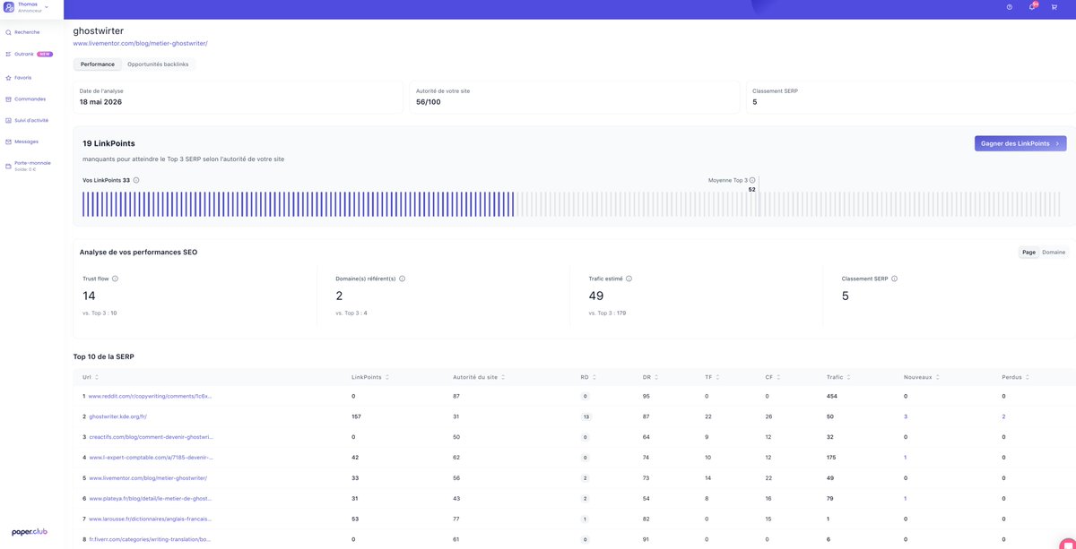Open the www.larousse.fr/dictionnaires result link
The width and height of the screenshot is (1076, 549).
coord(151,519)
